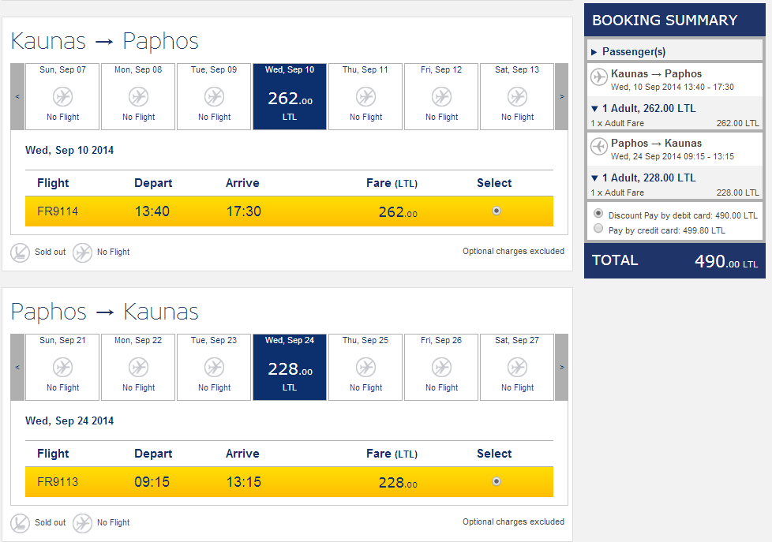This screenshot has width=772, height=542.
Task: Click No Flight plane icon for Mon, Sep 22
Action: tap(138, 368)
